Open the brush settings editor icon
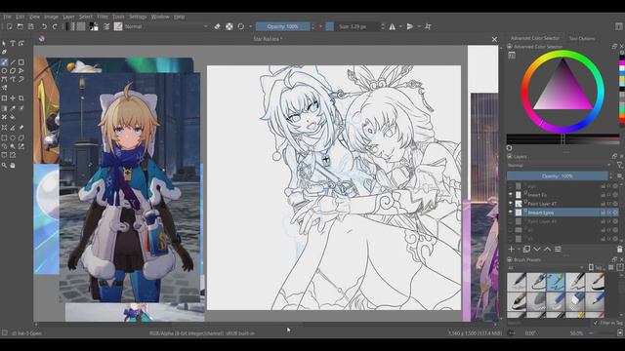625x351 pixels. coord(106,26)
